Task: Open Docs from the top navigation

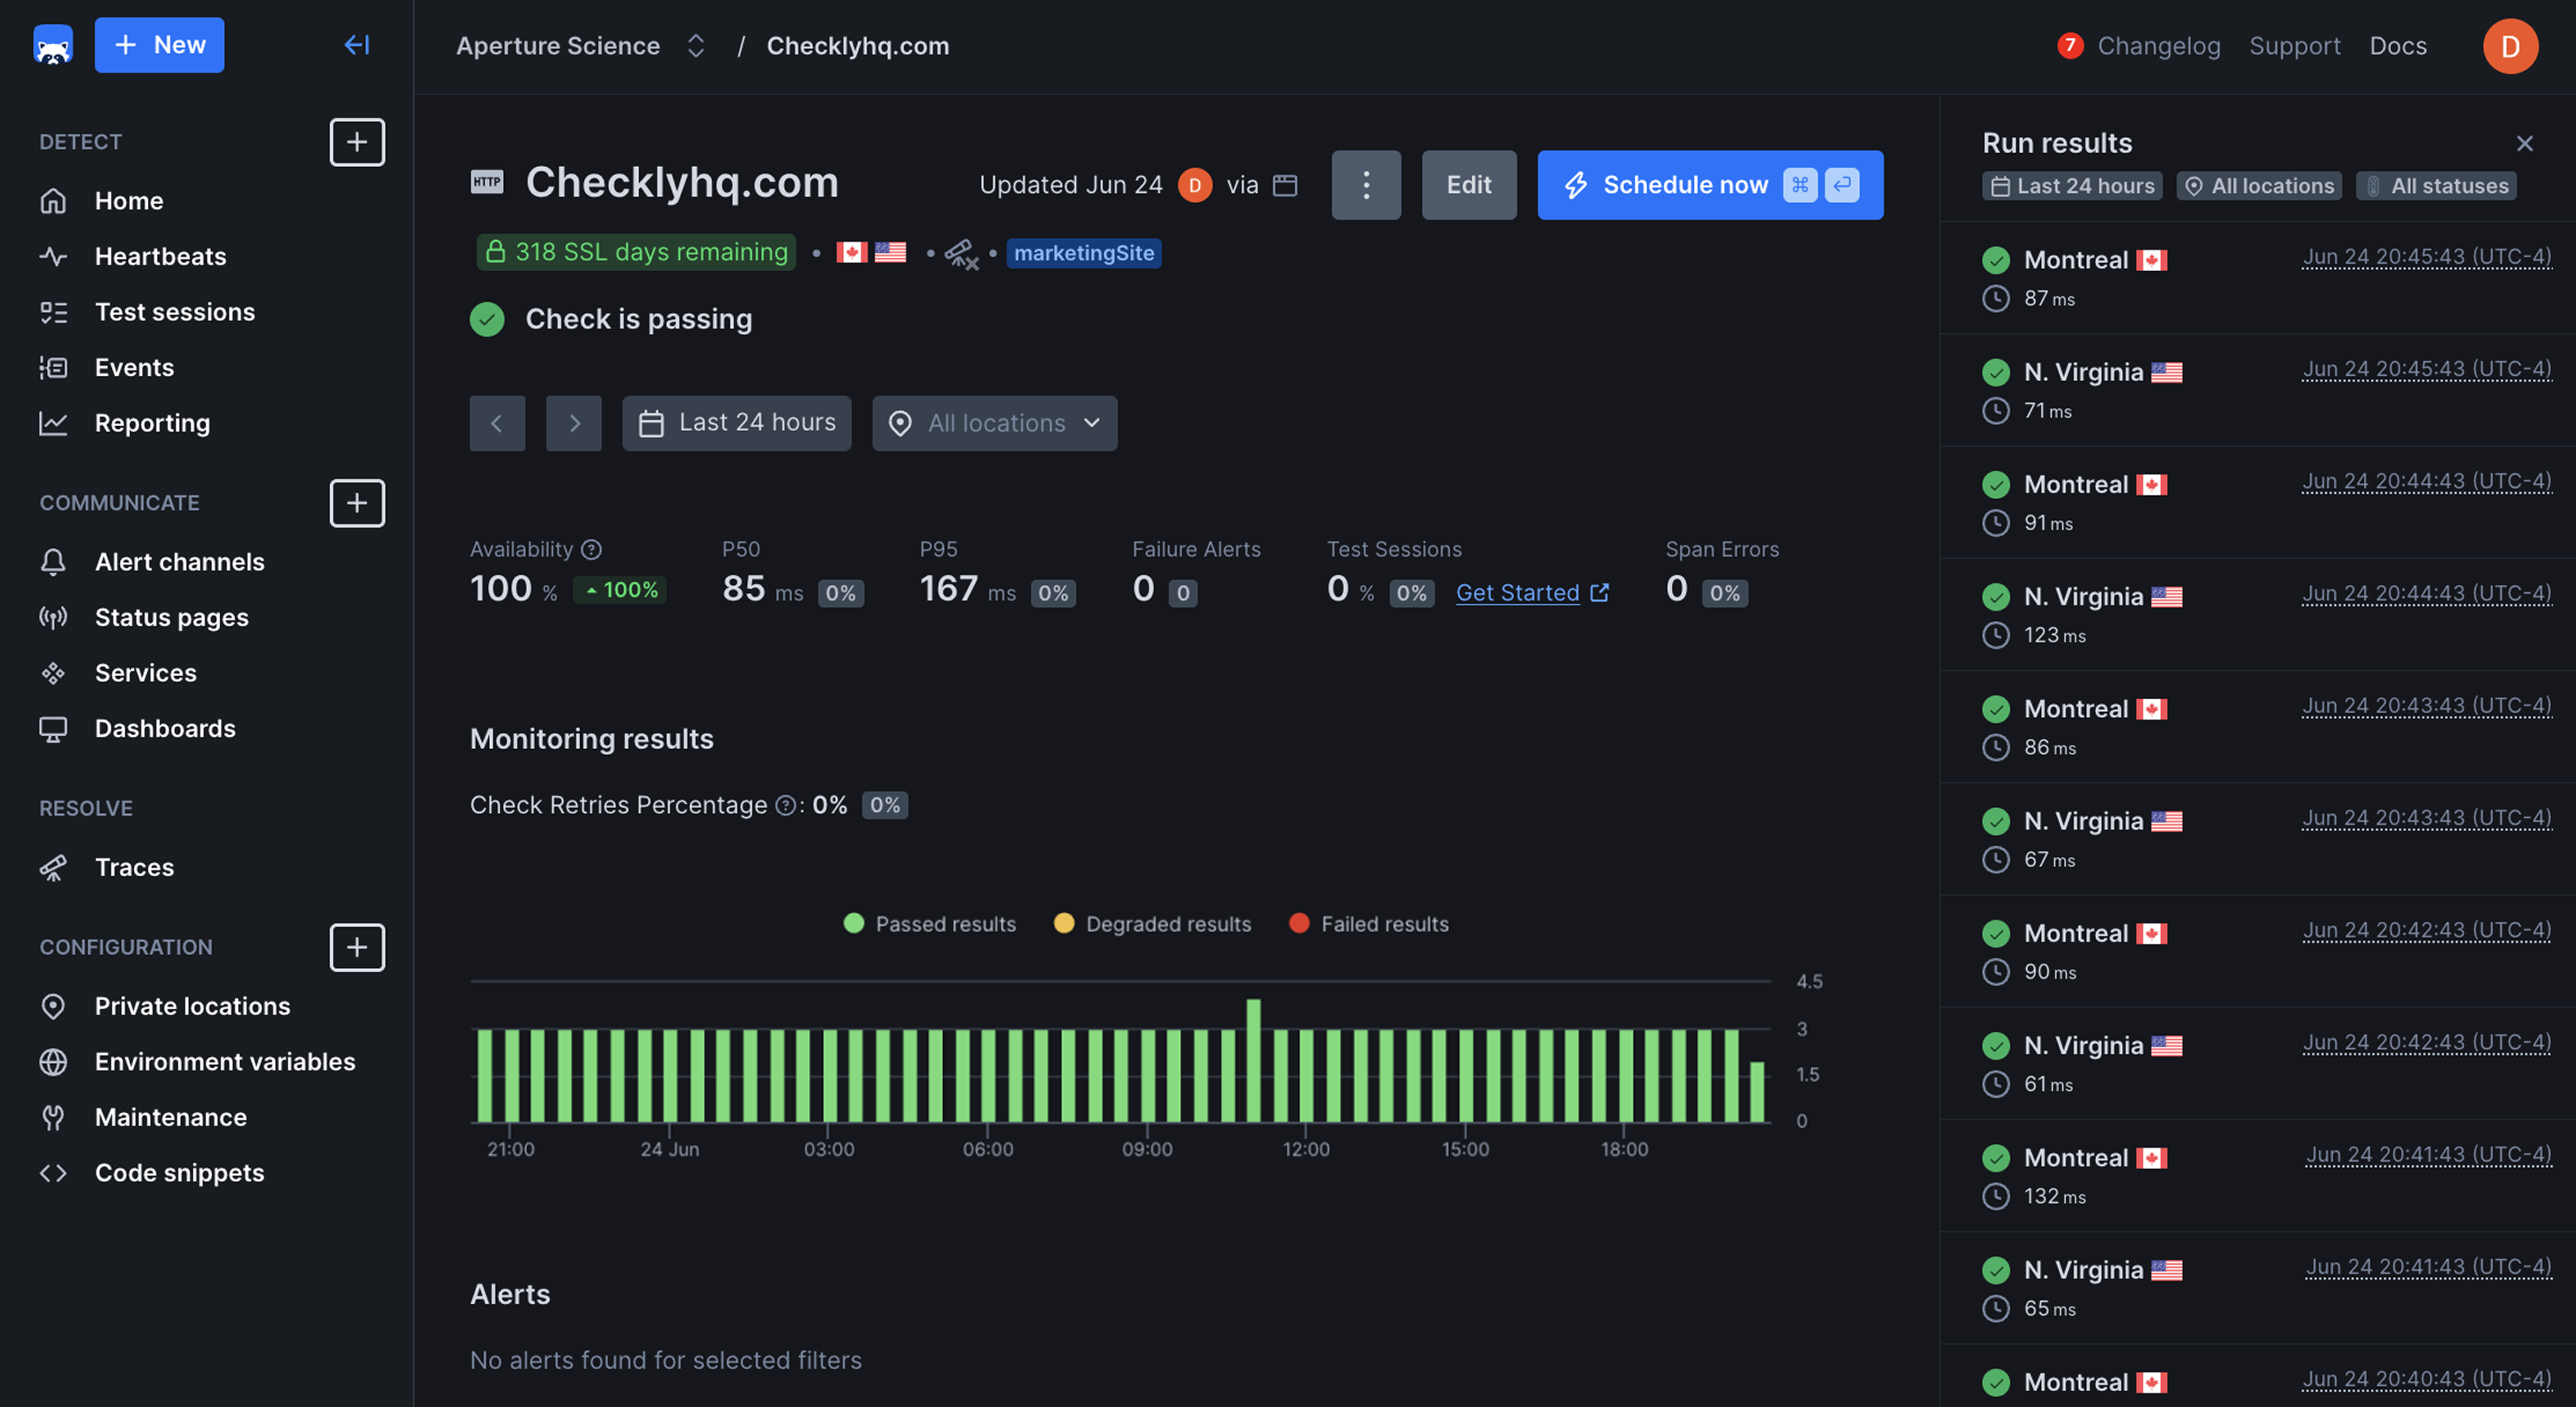Action: click(2398, 46)
